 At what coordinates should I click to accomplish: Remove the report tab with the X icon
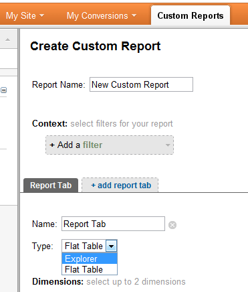[x=172, y=225]
